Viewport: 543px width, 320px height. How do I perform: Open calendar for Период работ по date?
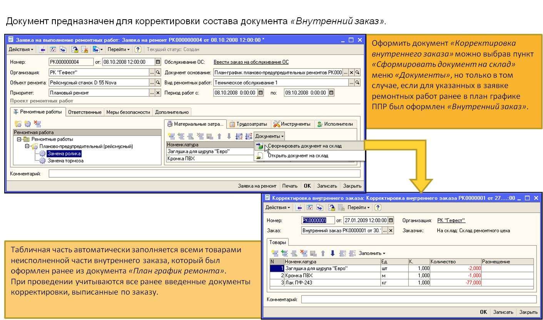pyautogui.click(x=331, y=93)
